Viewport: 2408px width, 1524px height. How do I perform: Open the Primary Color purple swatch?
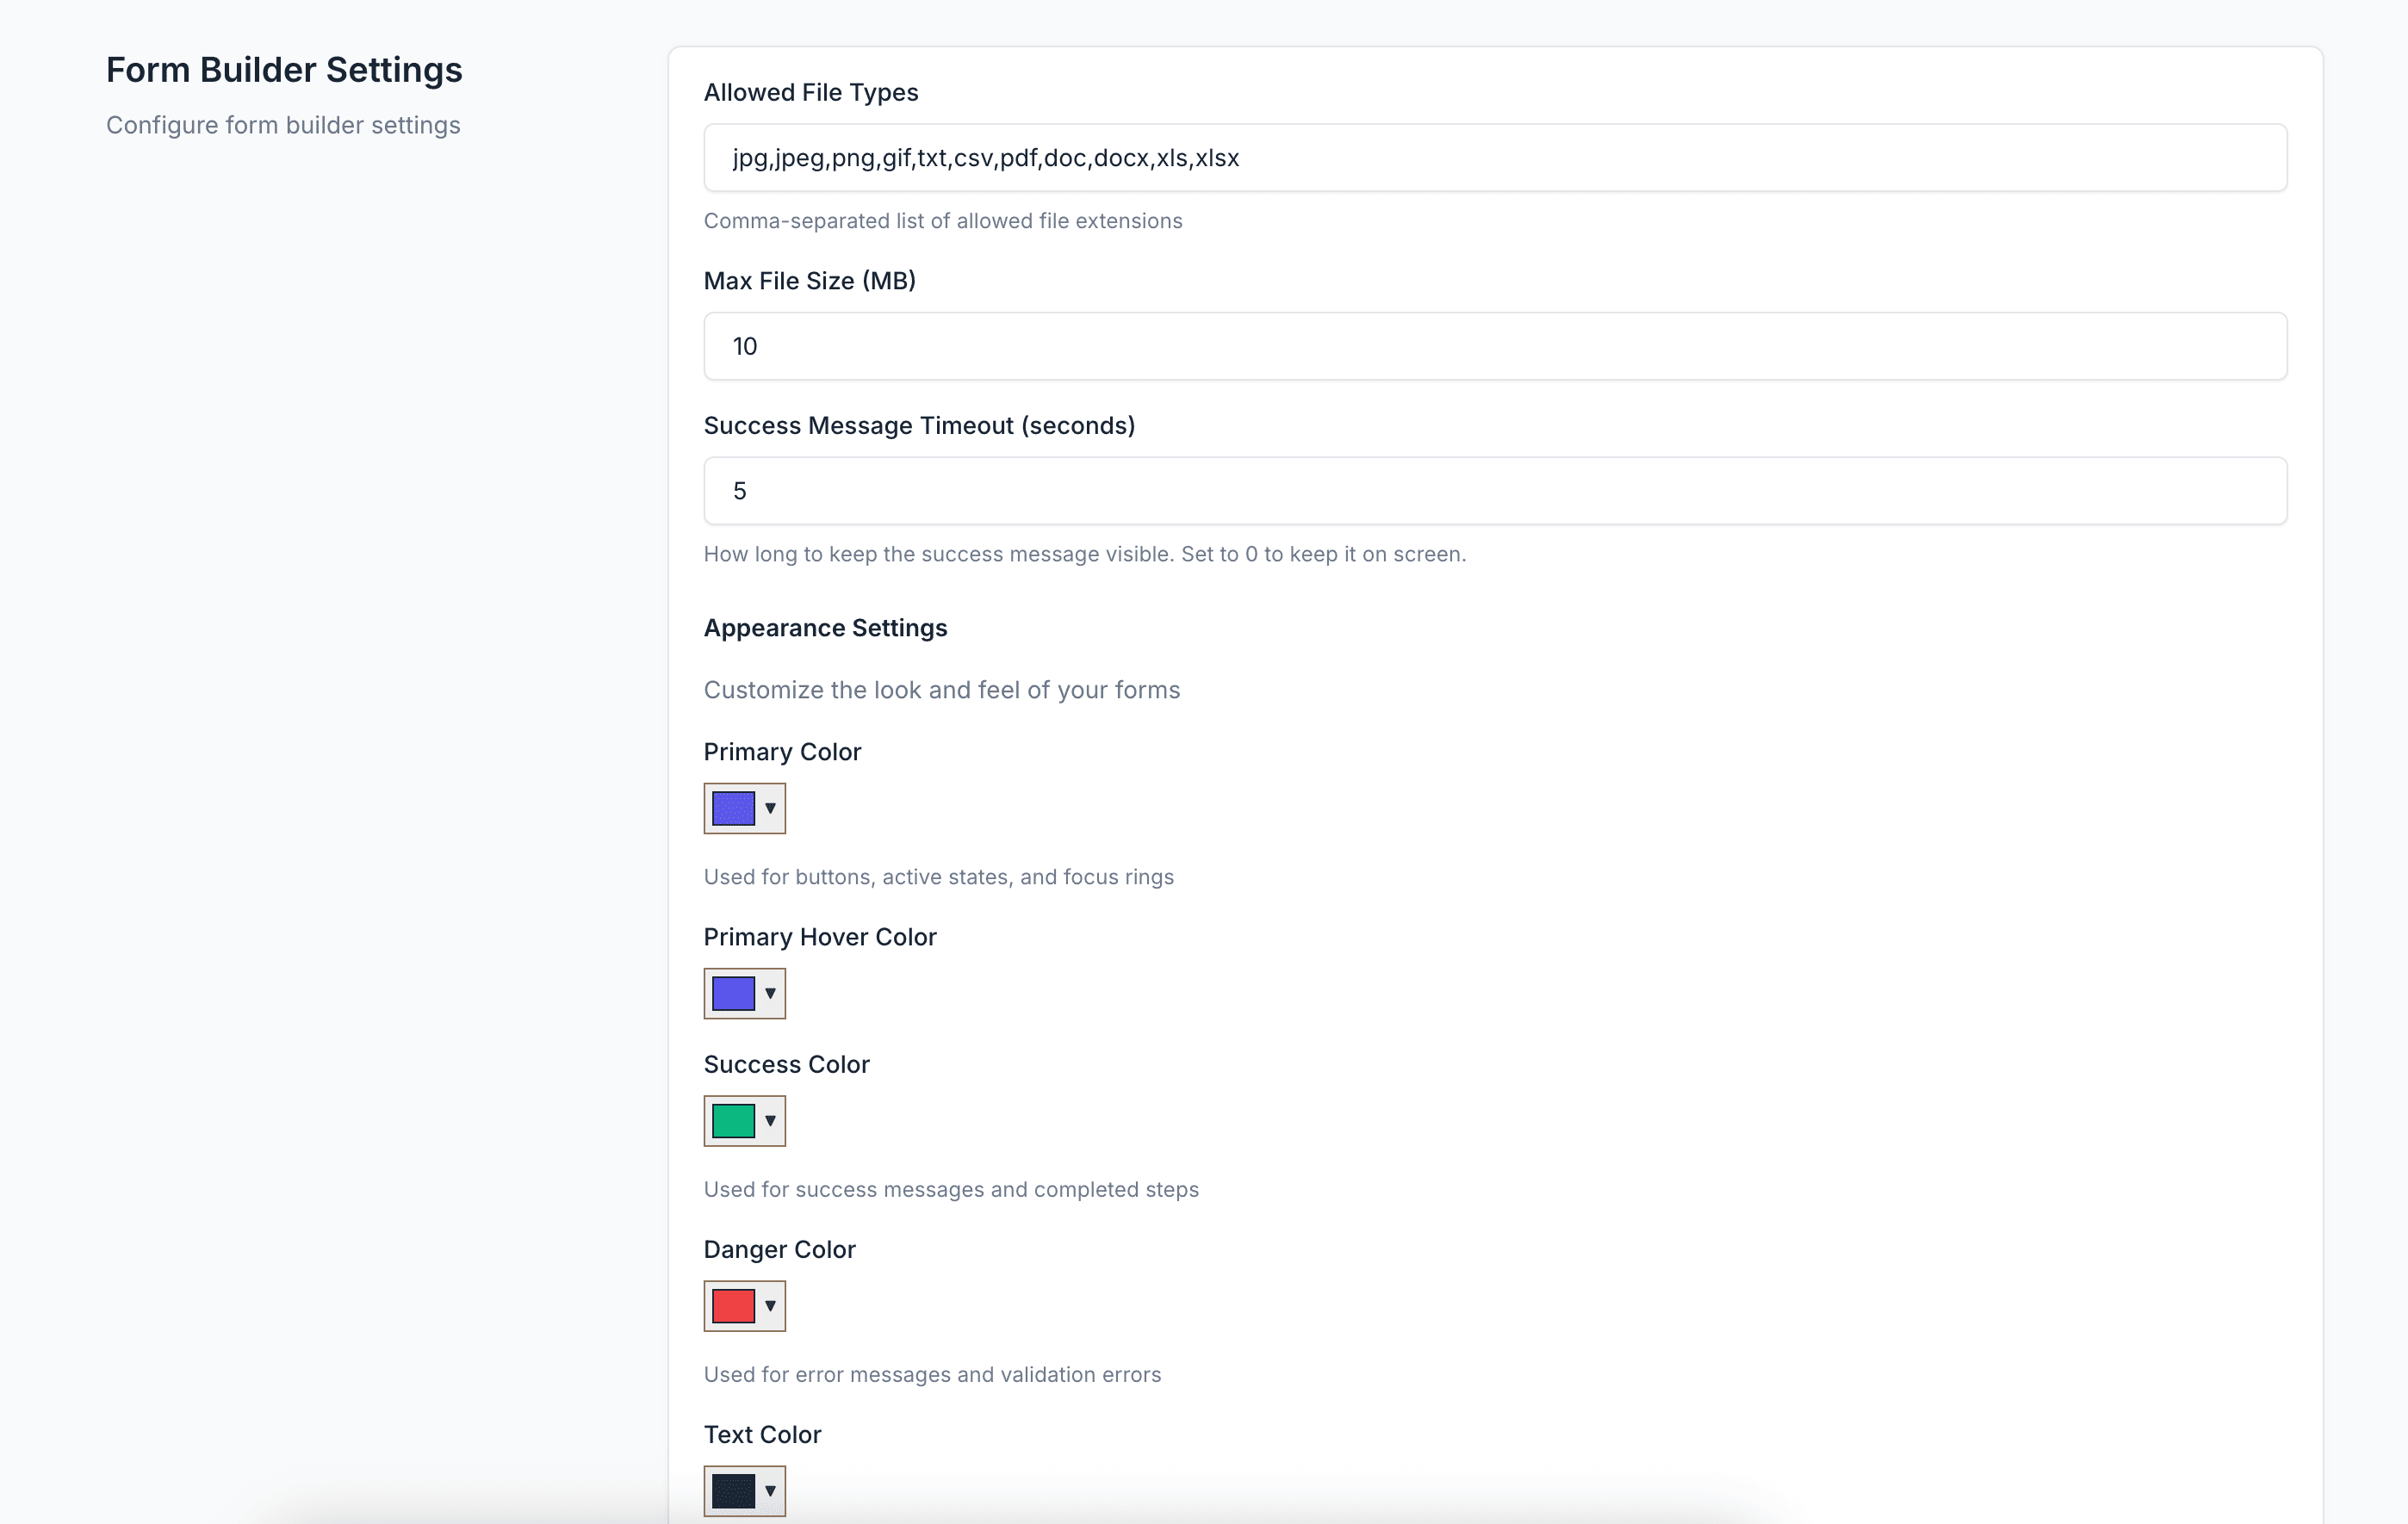(x=733, y=808)
